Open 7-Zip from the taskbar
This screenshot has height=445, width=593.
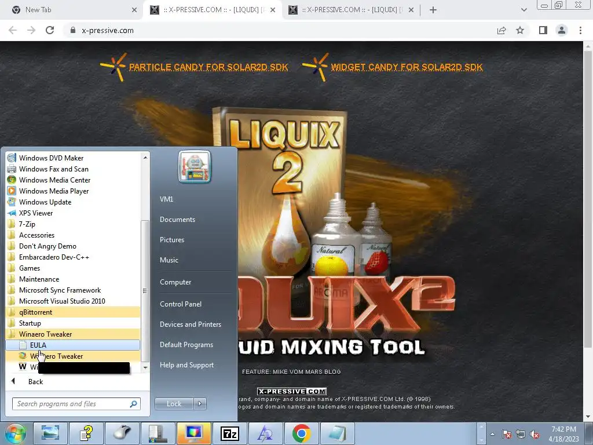click(x=229, y=433)
